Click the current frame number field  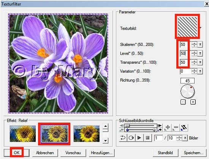158,138
